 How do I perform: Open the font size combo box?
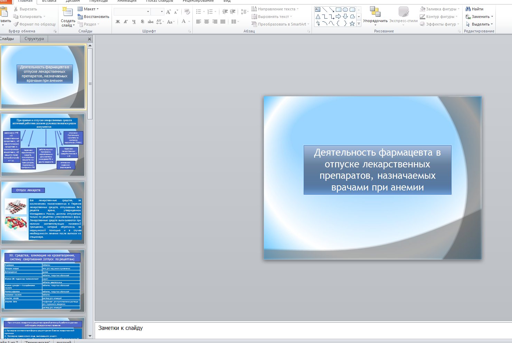tap(158, 12)
